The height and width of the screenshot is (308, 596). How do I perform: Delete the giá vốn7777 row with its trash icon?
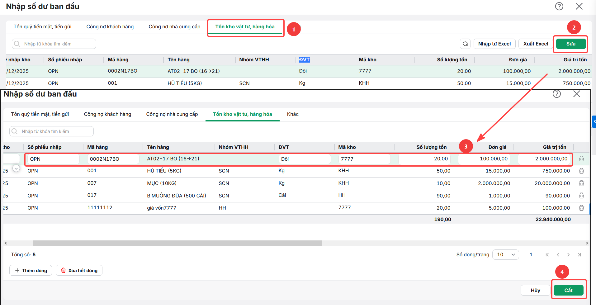tap(581, 208)
